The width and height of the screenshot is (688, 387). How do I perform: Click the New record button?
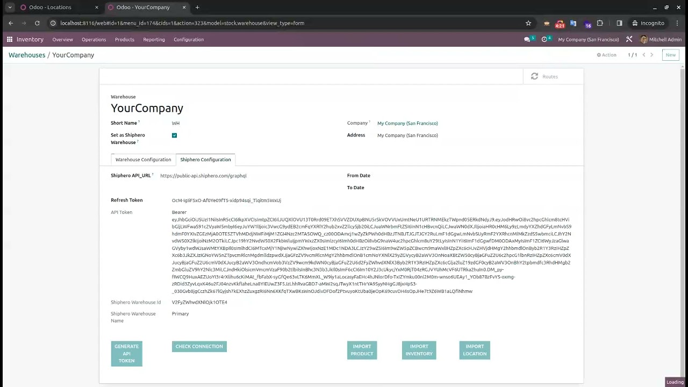670,55
